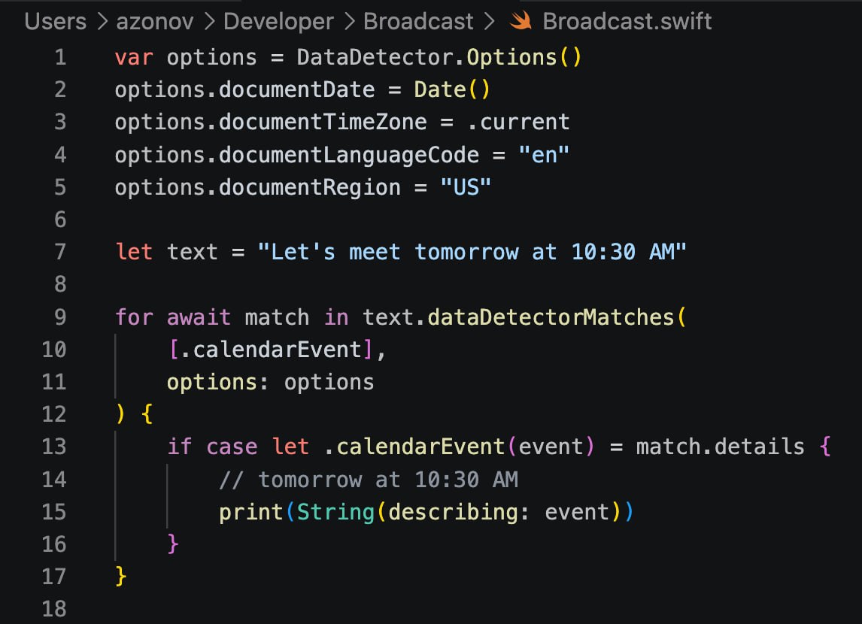The image size is (862, 624).
Task: Click the documentTimeZone property on line 3
Action: (323, 122)
